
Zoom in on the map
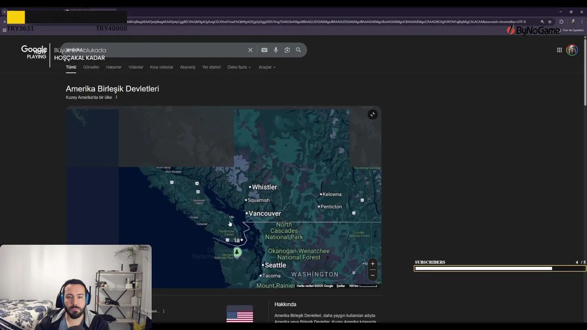point(372,264)
